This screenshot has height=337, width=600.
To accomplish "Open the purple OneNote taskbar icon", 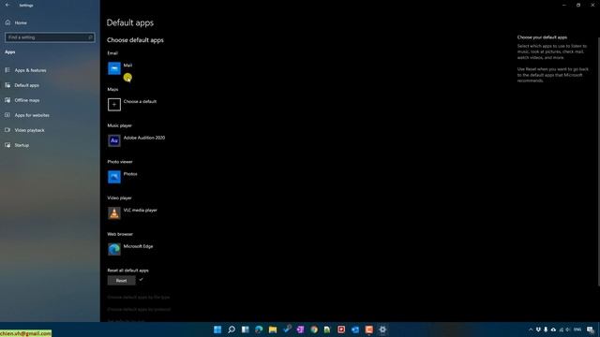I will [300, 330].
